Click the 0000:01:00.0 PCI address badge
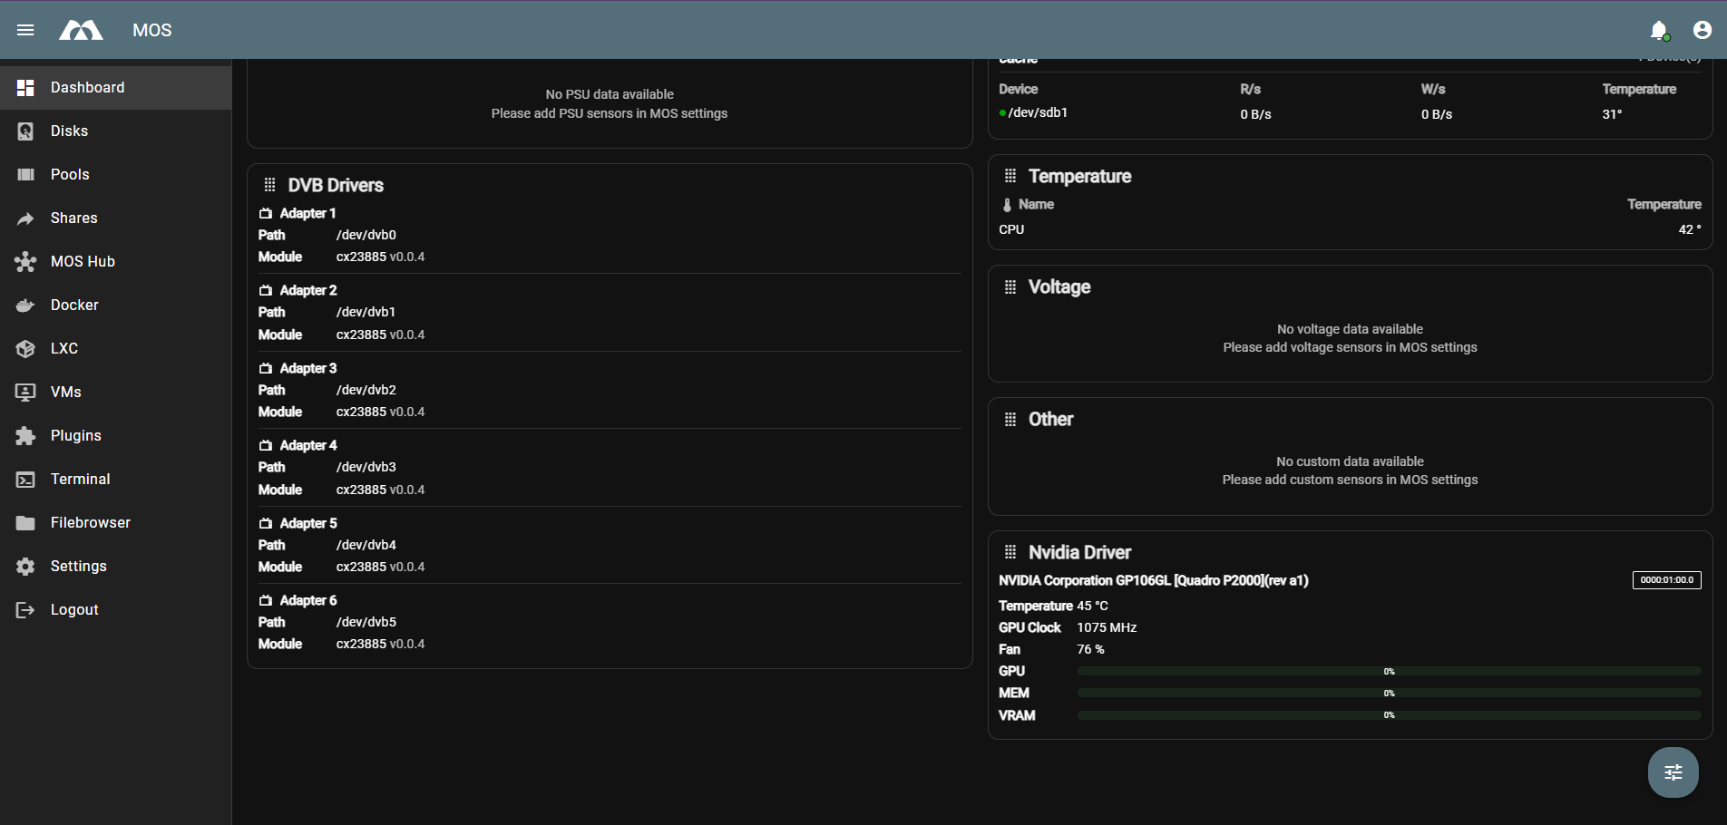Screen dimensions: 1727x825 (x=1667, y=579)
